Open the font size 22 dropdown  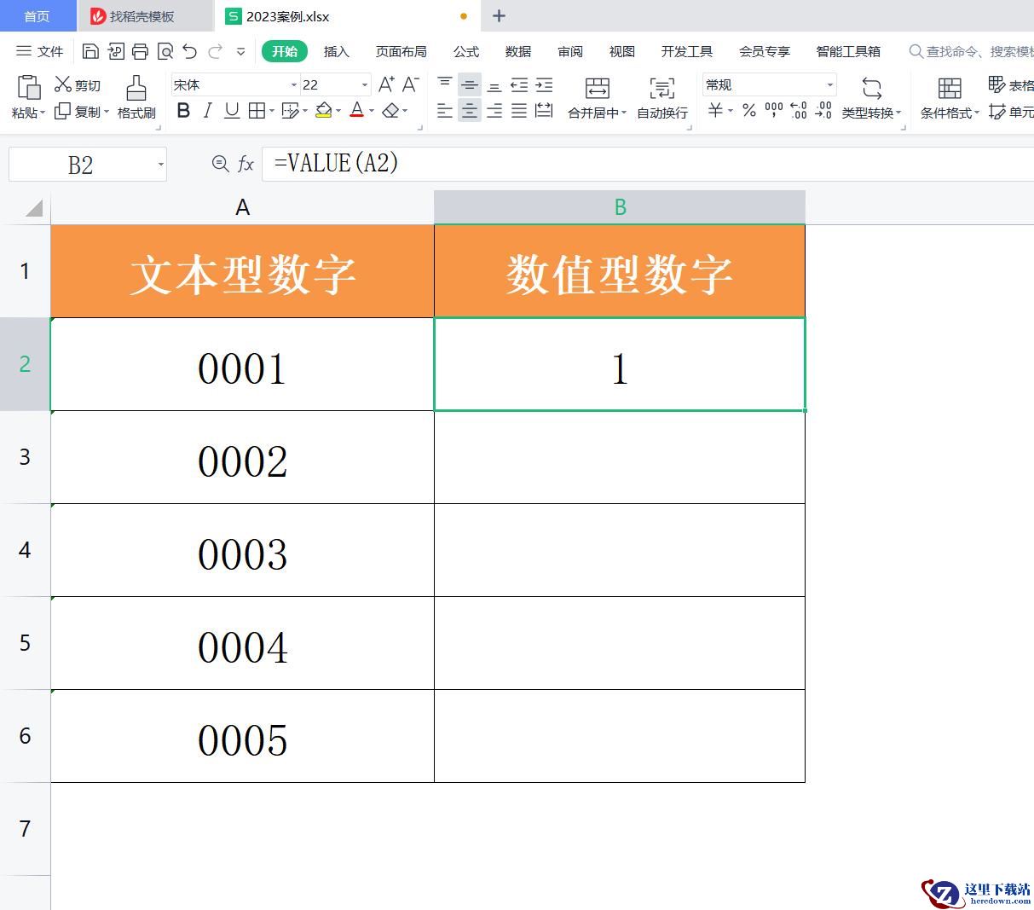point(365,84)
